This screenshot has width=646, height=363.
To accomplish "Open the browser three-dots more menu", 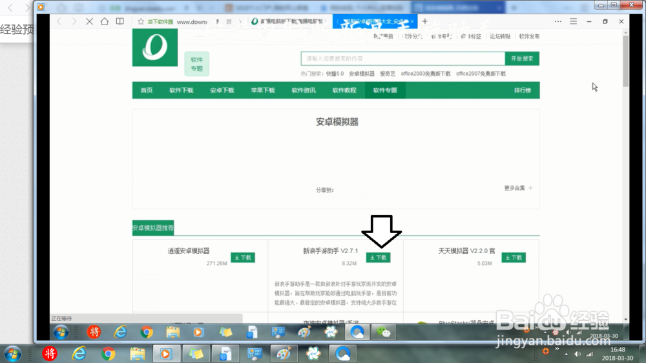I will coord(558,21).
